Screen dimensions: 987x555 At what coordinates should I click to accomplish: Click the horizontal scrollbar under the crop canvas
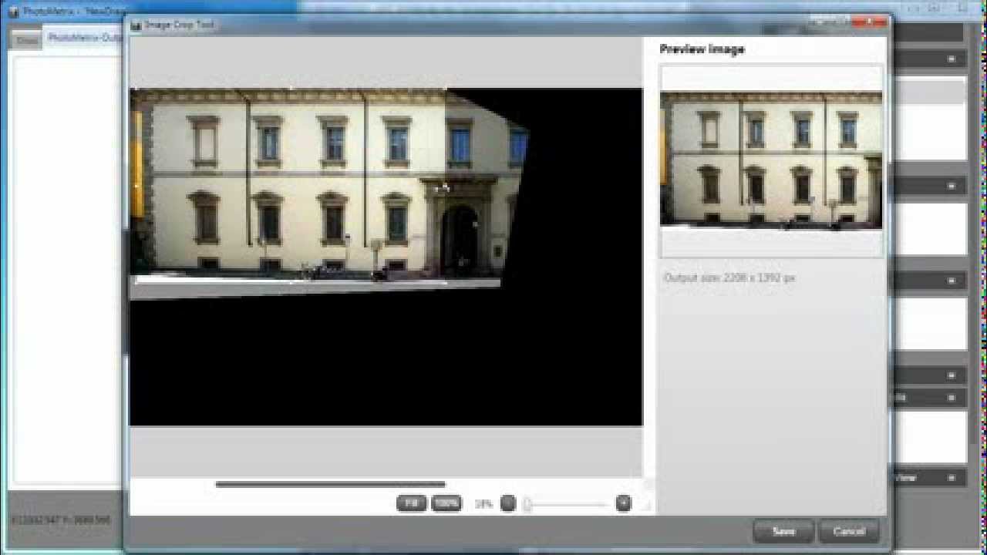pos(330,484)
